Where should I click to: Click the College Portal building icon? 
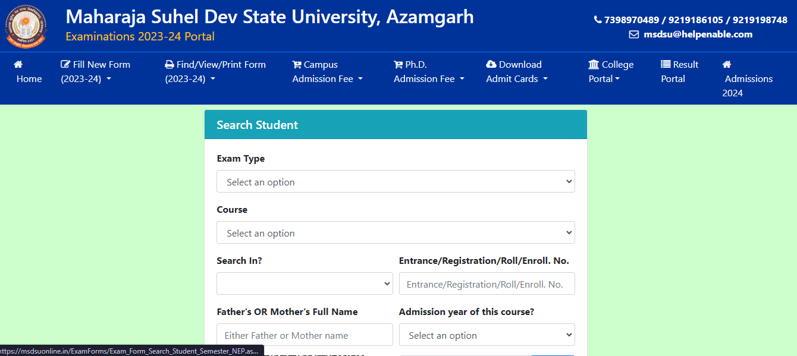point(594,64)
